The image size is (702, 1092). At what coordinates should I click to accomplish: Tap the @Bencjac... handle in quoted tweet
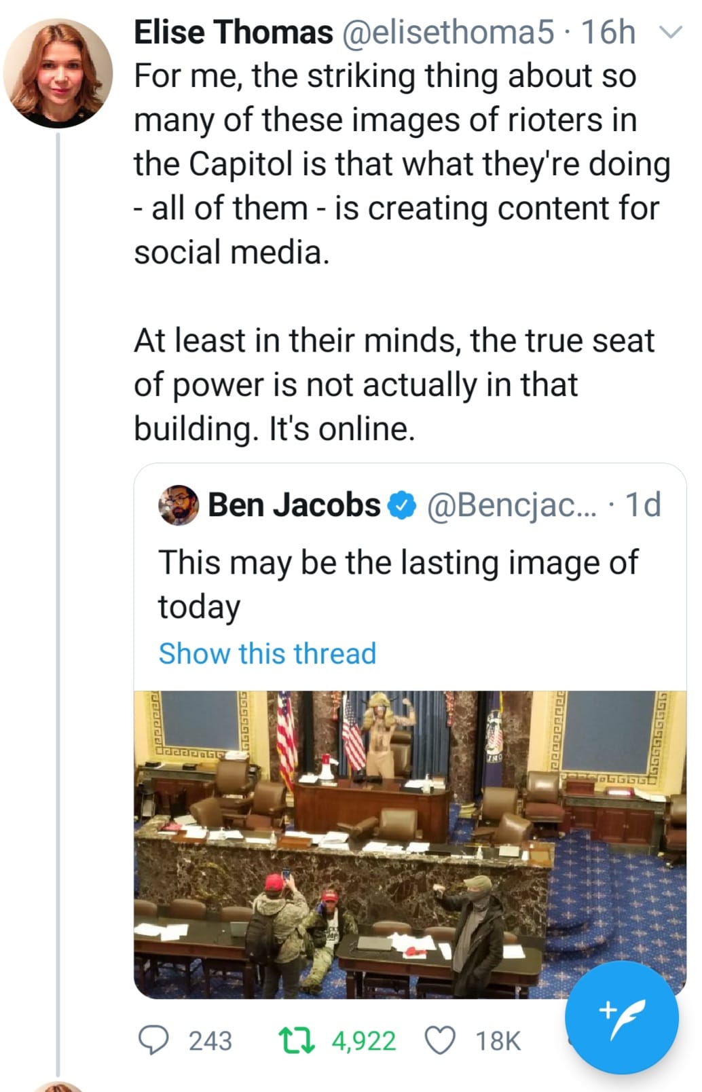(x=511, y=505)
